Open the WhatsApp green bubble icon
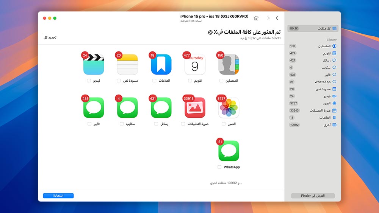Viewport: 379px width, 213px height. (x=229, y=151)
